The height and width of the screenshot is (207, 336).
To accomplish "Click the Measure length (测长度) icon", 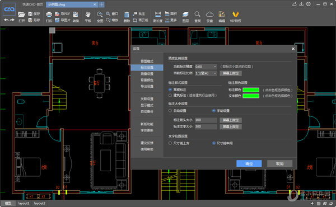I will pos(158,14).
